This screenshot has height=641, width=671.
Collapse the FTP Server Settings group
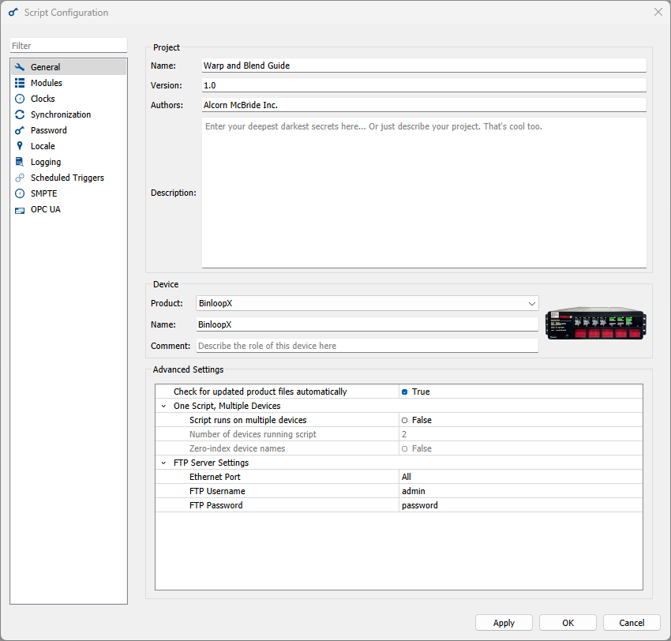point(163,463)
